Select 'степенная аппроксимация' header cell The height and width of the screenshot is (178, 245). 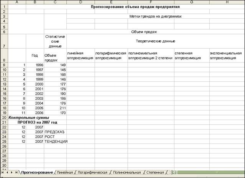pyautogui.click(x=192, y=56)
